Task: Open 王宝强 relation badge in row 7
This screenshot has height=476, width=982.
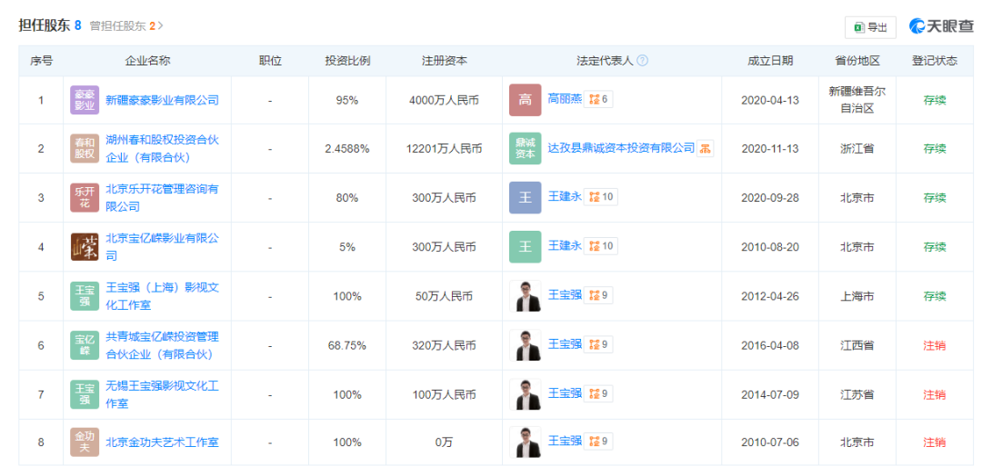Action: (598, 393)
